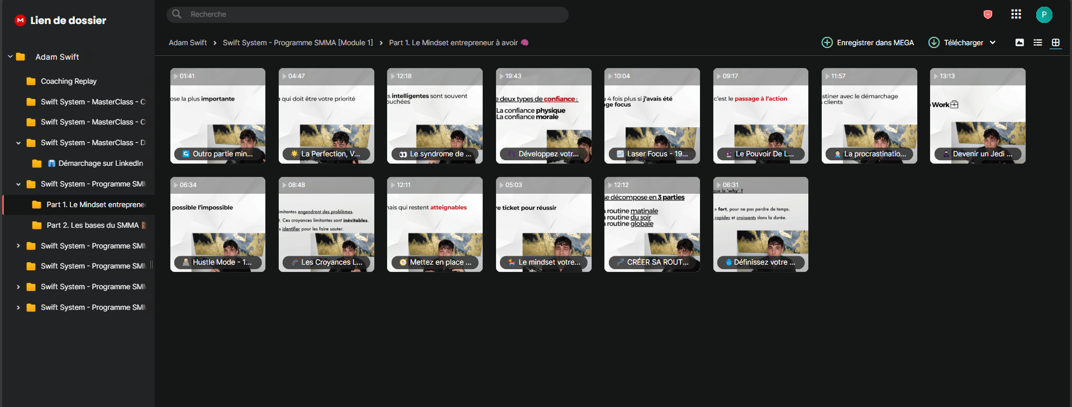This screenshot has height=407, width=1072.
Task: Open the green P profile avatar
Action: pos(1044,15)
